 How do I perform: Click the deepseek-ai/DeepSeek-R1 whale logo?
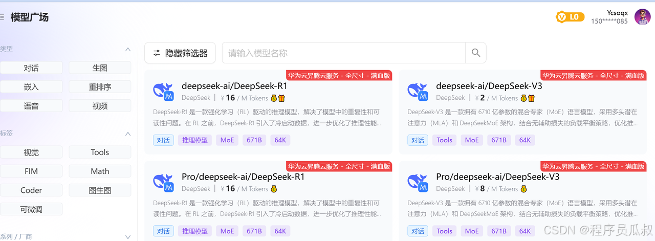pos(164,92)
